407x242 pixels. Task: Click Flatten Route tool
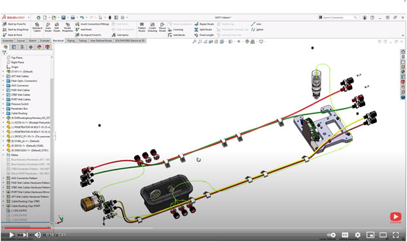[x=142, y=27]
